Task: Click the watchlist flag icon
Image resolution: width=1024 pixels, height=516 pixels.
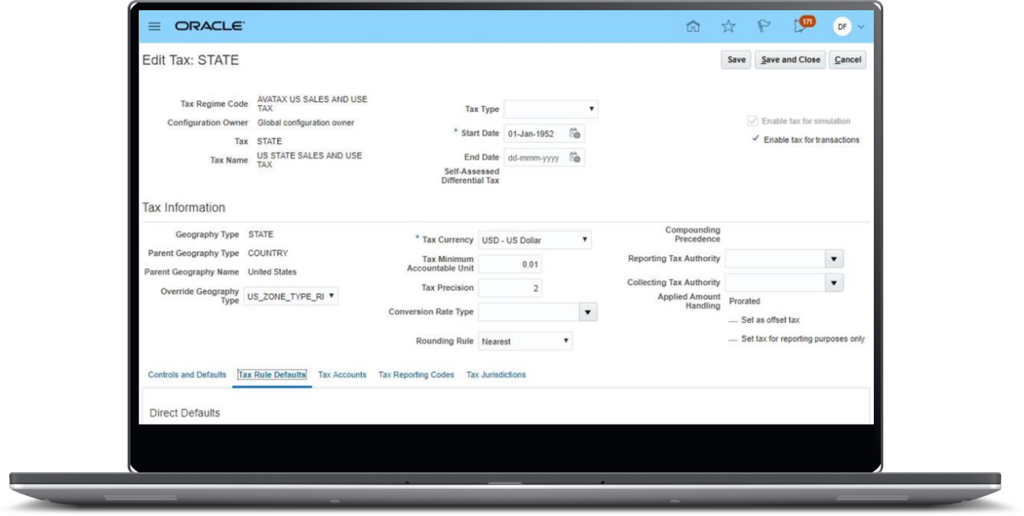Action: click(x=763, y=26)
